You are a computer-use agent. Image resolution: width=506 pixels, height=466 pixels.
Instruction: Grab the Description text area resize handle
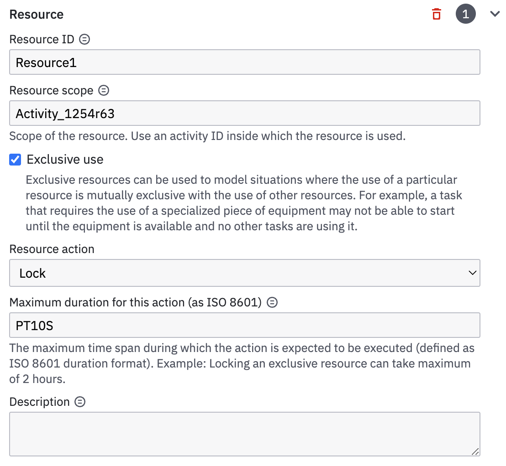pyautogui.click(x=475, y=451)
